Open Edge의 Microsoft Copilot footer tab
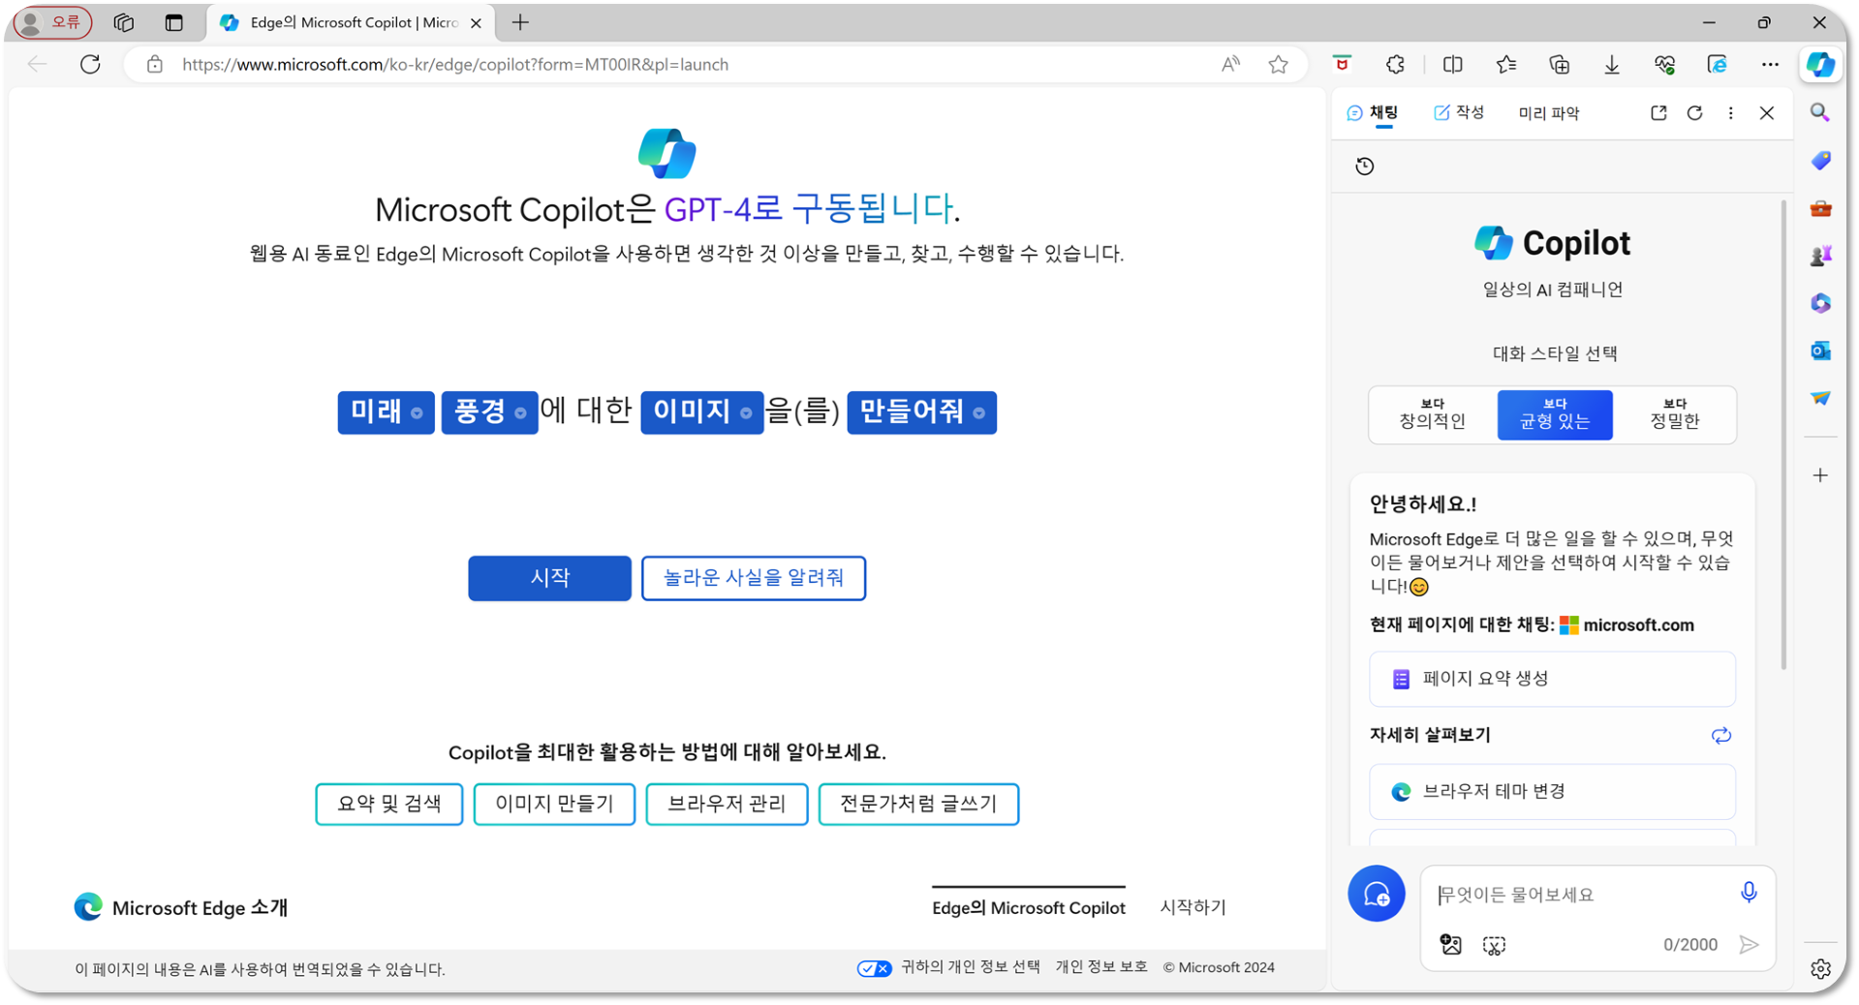Image resolution: width=1859 pixels, height=1005 pixels. (x=1028, y=907)
